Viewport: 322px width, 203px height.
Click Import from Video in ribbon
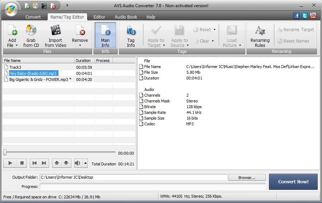point(56,36)
